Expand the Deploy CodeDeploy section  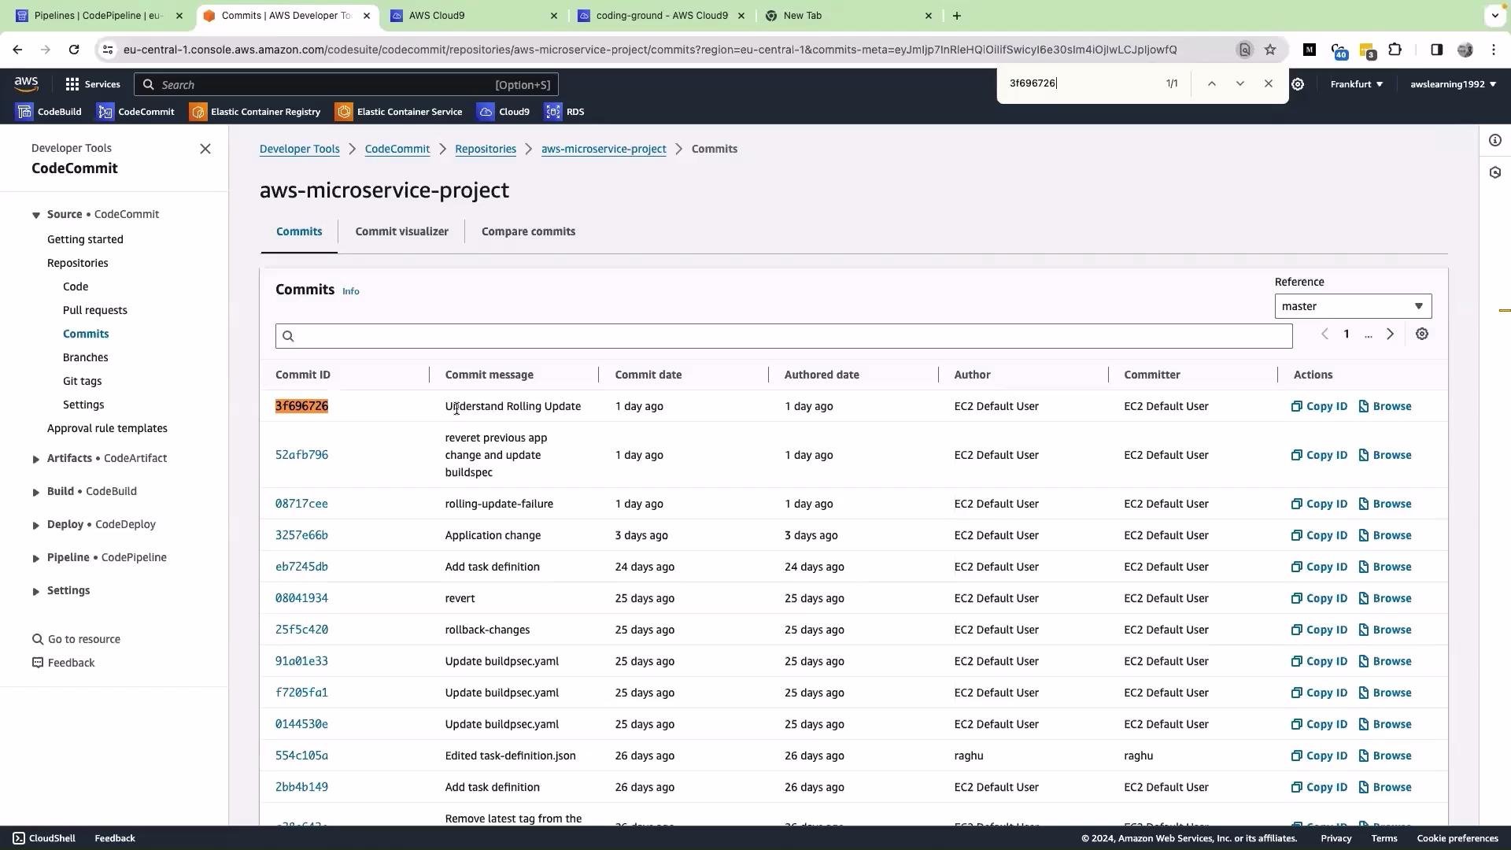click(36, 525)
